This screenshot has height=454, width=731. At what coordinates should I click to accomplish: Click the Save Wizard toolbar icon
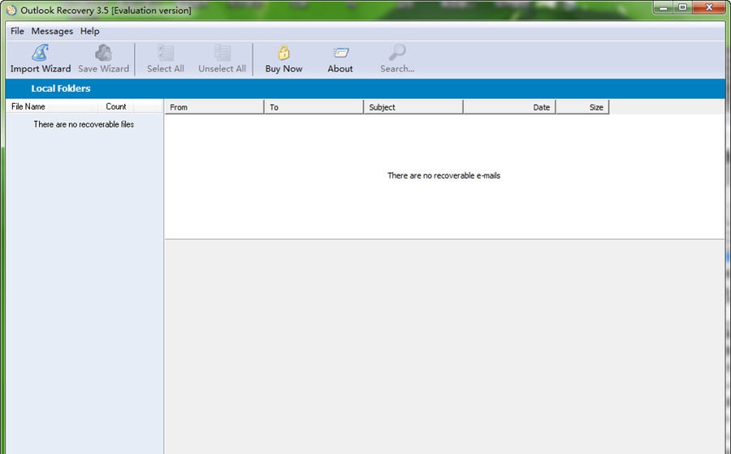click(x=103, y=53)
